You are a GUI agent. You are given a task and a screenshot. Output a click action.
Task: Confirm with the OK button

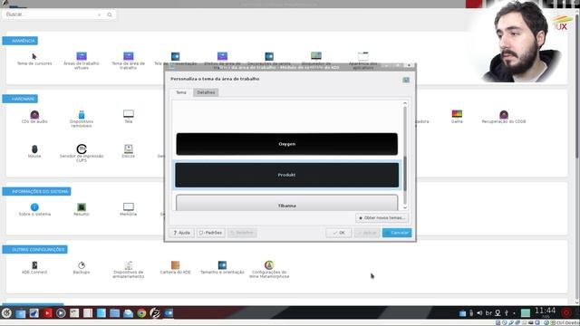click(x=339, y=233)
